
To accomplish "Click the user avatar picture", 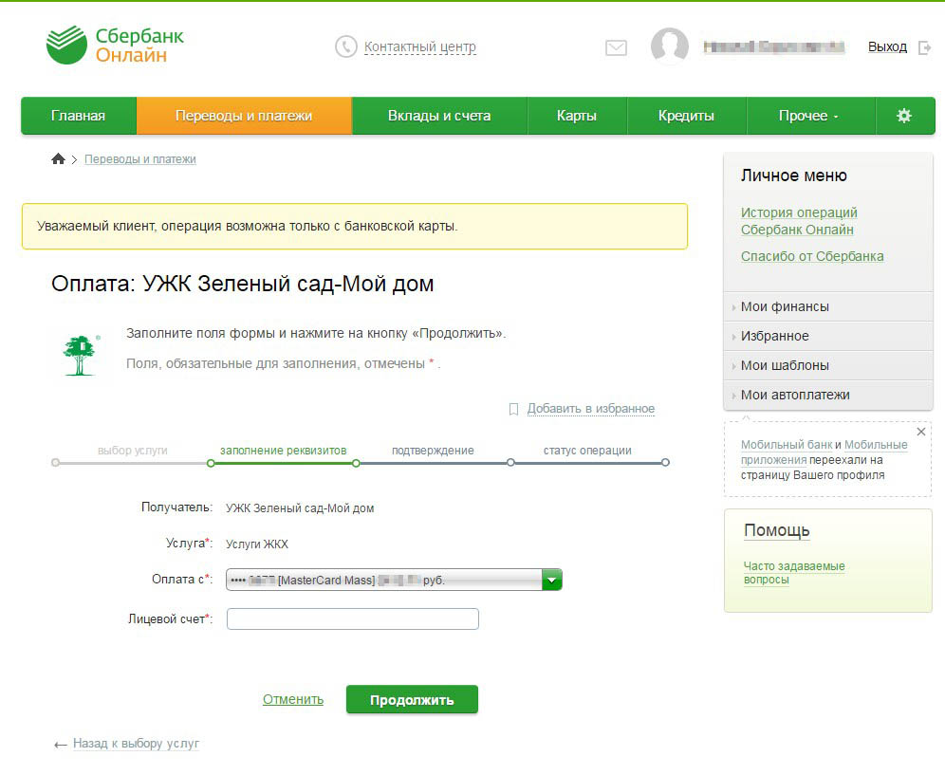I will [670, 46].
